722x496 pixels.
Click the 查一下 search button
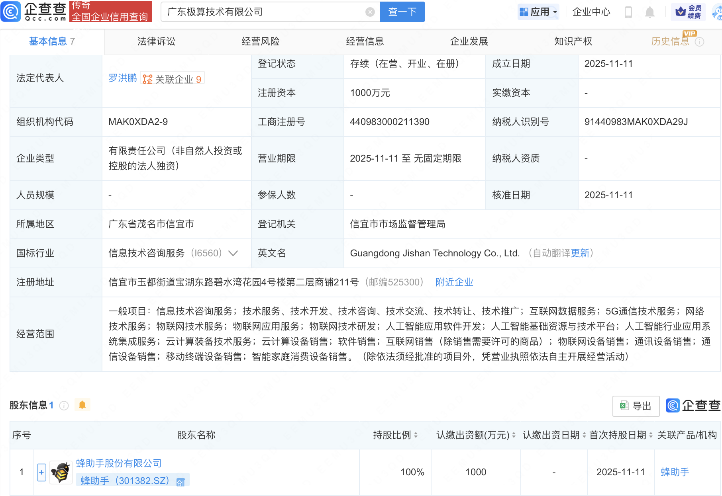tap(402, 12)
